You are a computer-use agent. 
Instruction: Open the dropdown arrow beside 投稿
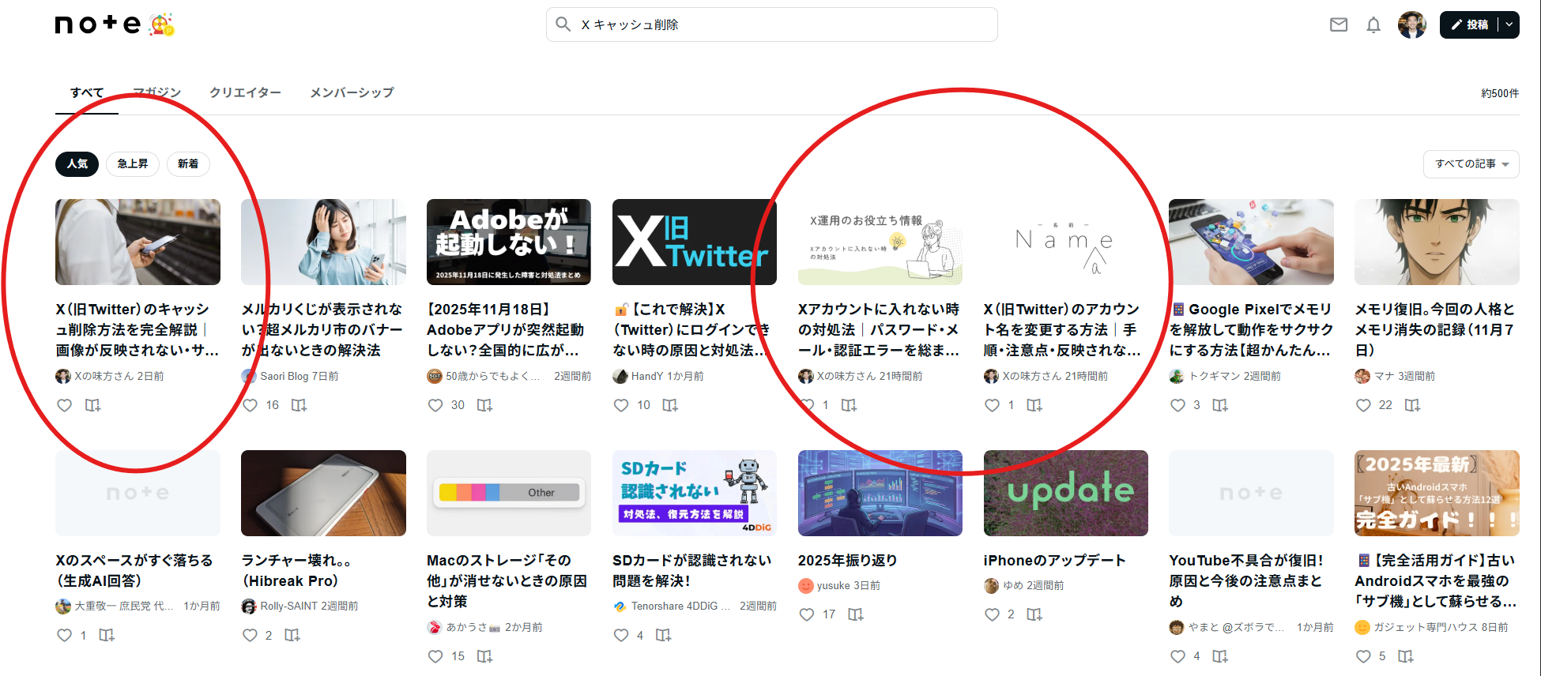(x=1509, y=25)
